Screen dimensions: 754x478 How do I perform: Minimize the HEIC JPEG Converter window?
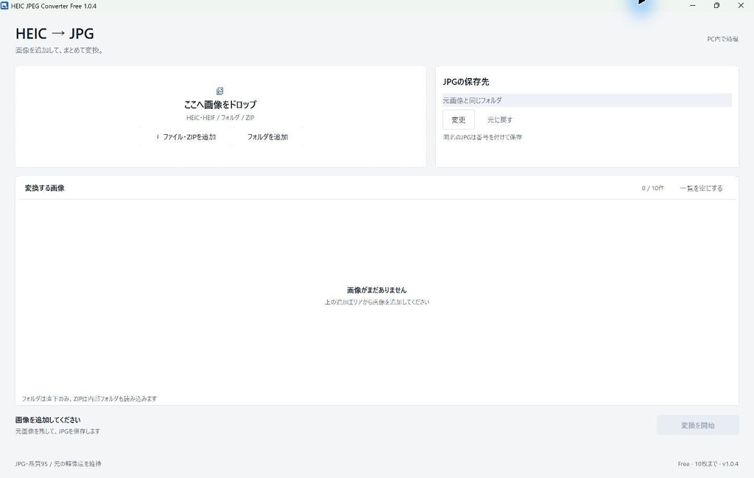(692, 6)
